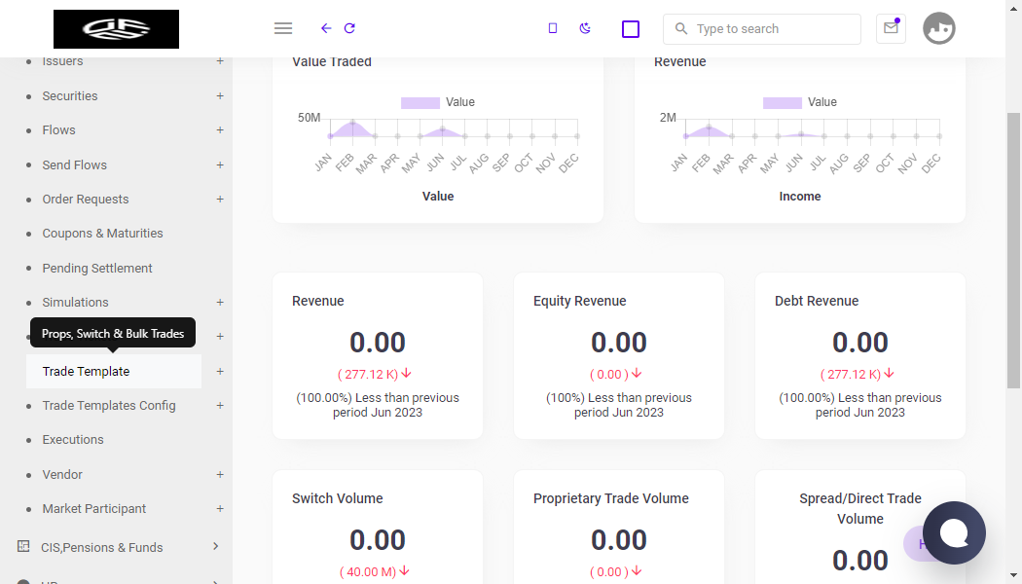Open CIS,Pensions & Funds section
The image size is (1022, 584).
click(x=101, y=547)
